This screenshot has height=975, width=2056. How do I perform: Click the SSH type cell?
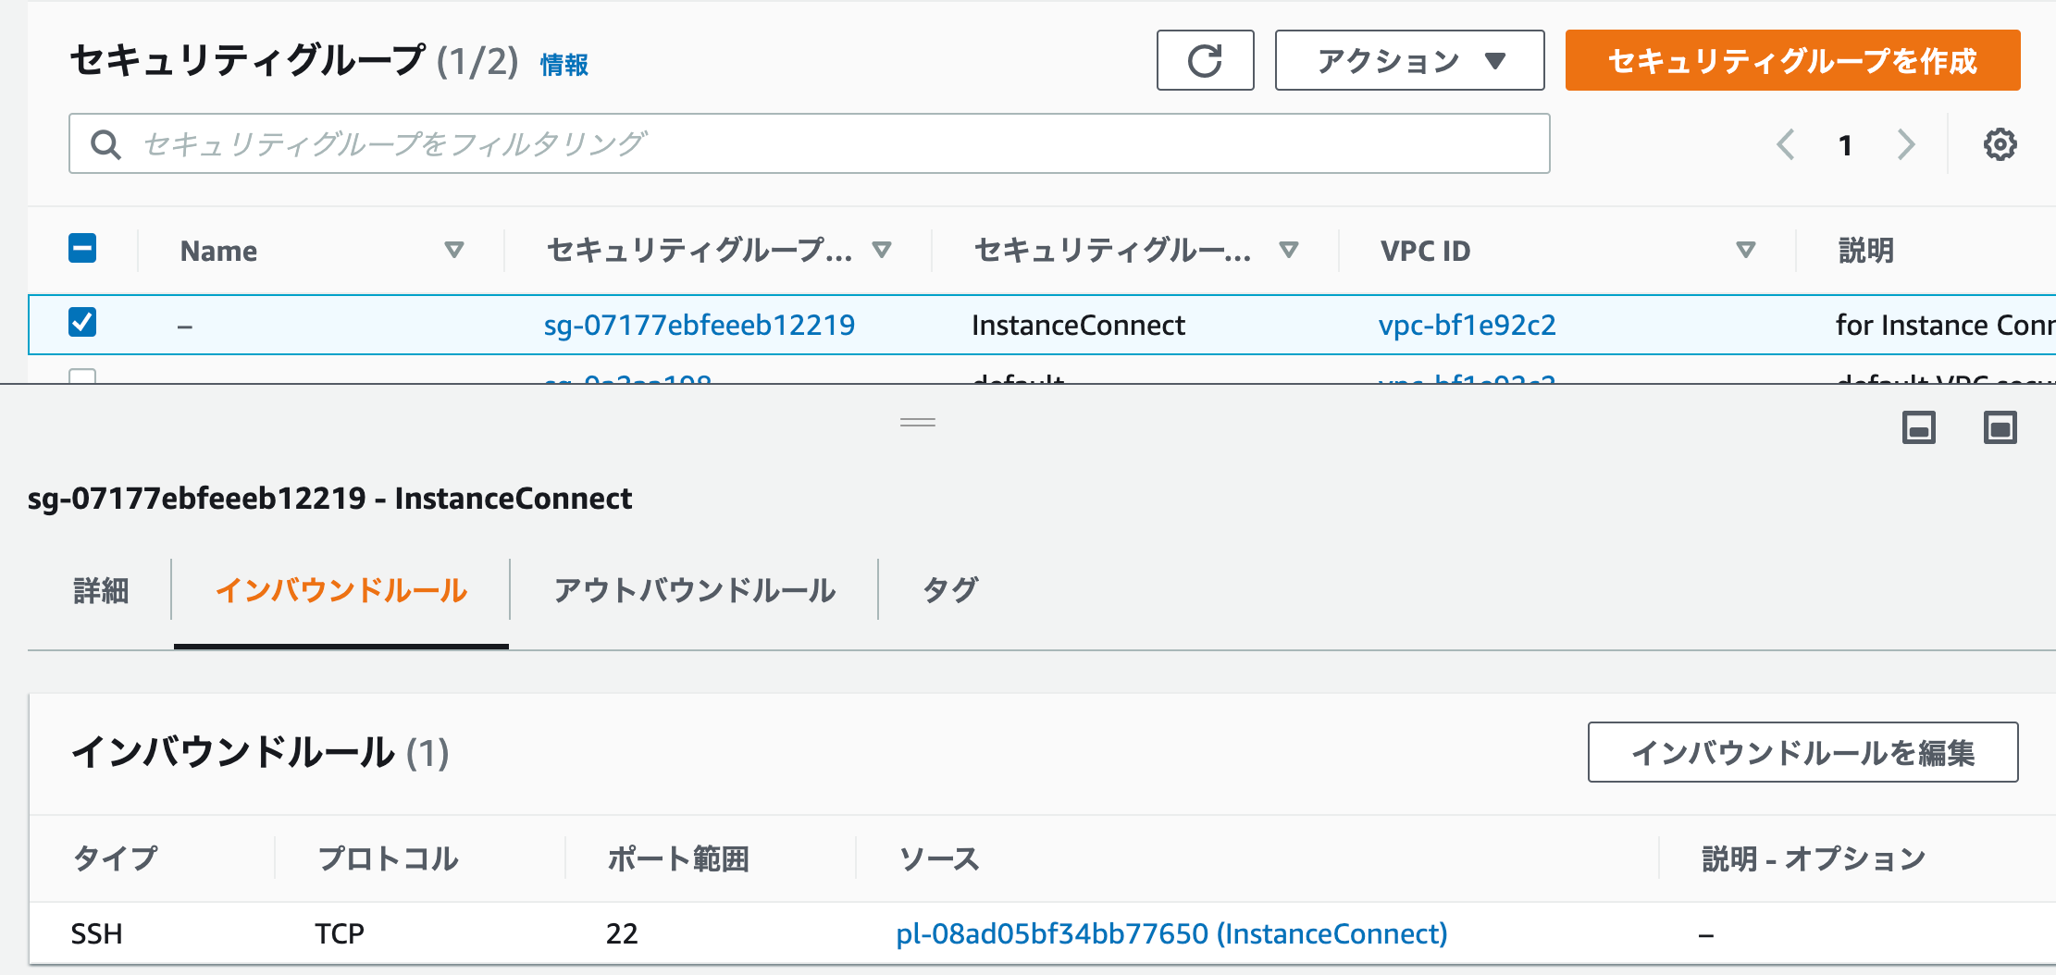(x=96, y=933)
